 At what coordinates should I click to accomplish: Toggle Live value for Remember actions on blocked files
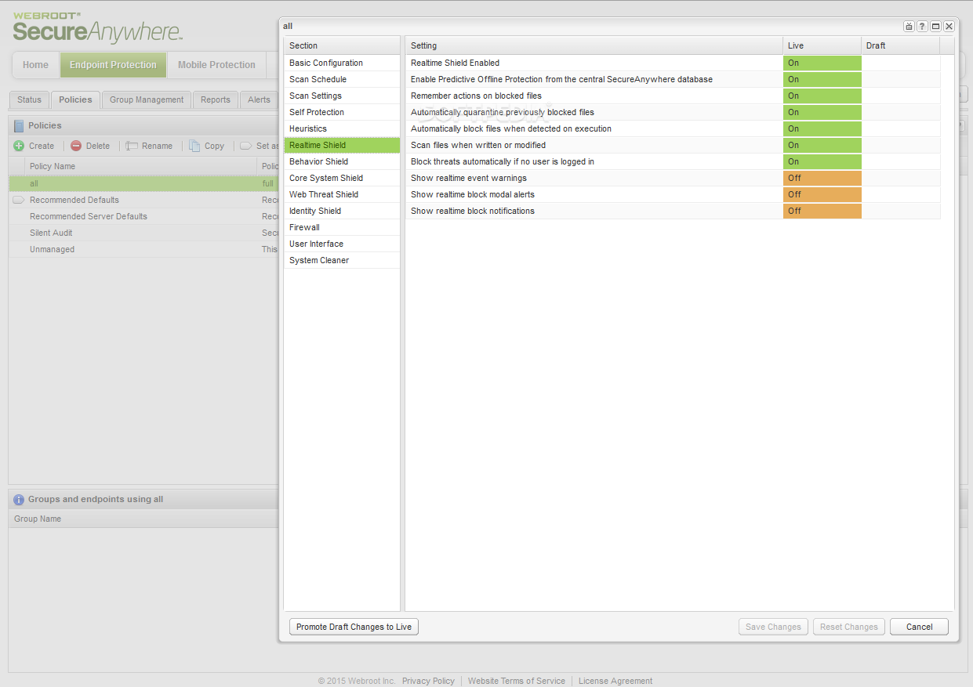point(822,96)
